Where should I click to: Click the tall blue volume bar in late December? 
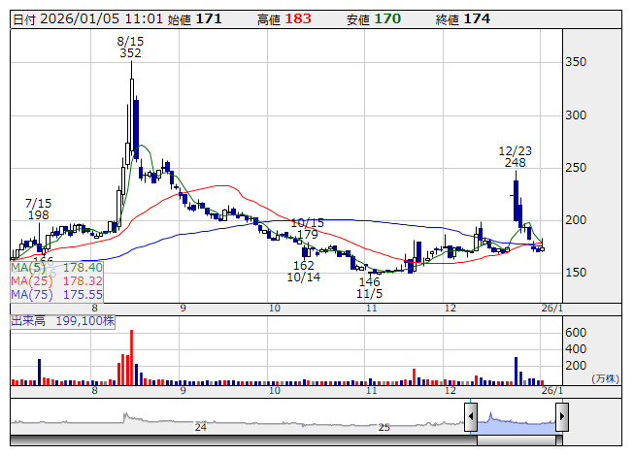pyautogui.click(x=516, y=370)
